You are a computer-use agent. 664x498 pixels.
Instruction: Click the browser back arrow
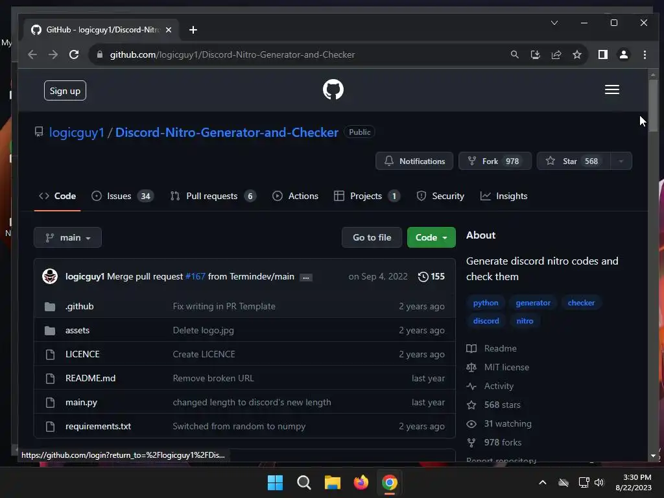32,54
